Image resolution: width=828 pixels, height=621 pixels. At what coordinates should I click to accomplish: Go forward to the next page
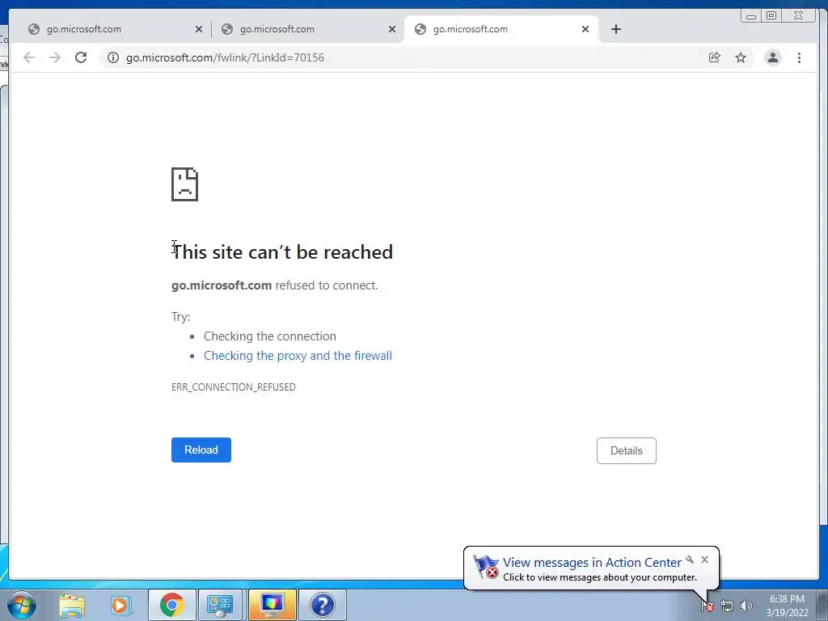click(55, 57)
